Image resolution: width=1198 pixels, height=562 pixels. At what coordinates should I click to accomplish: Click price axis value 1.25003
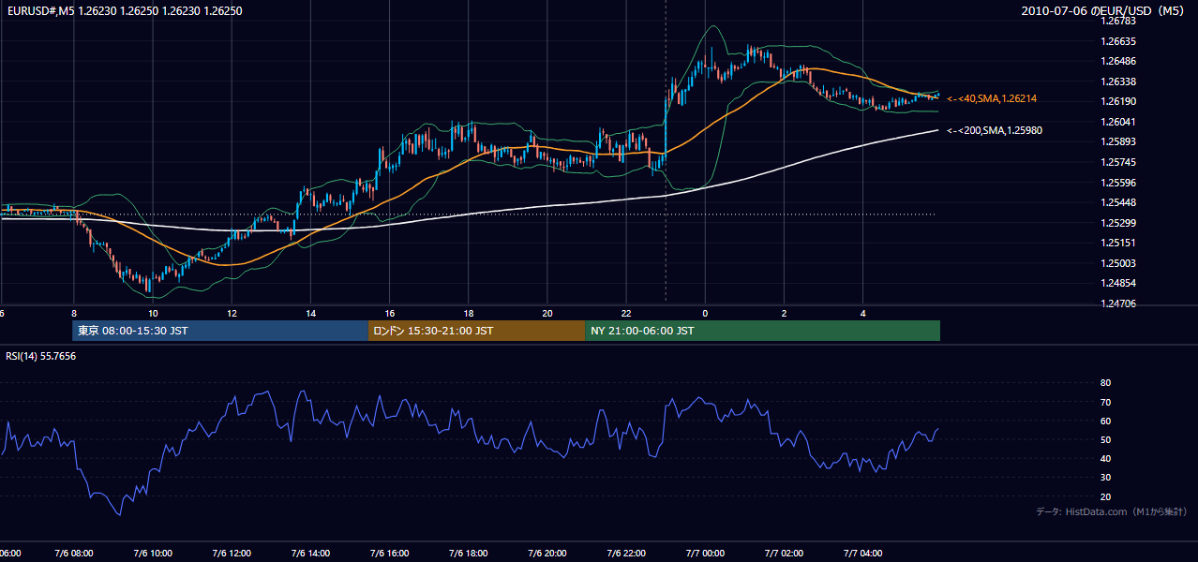click(x=1119, y=263)
